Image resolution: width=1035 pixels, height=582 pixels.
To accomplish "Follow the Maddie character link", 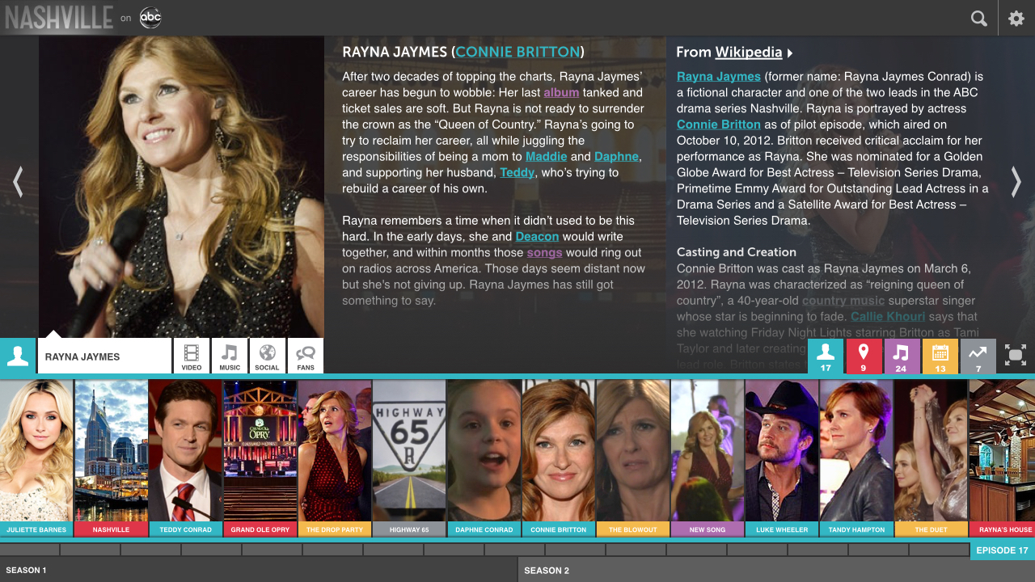I will pyautogui.click(x=546, y=157).
